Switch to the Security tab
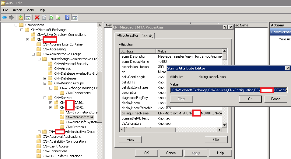The height and width of the screenshot is (159, 291). coord(147,36)
